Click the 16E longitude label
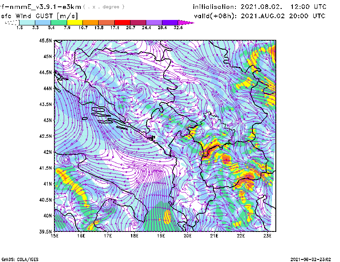This screenshot has height=262, width=340. click(x=81, y=236)
